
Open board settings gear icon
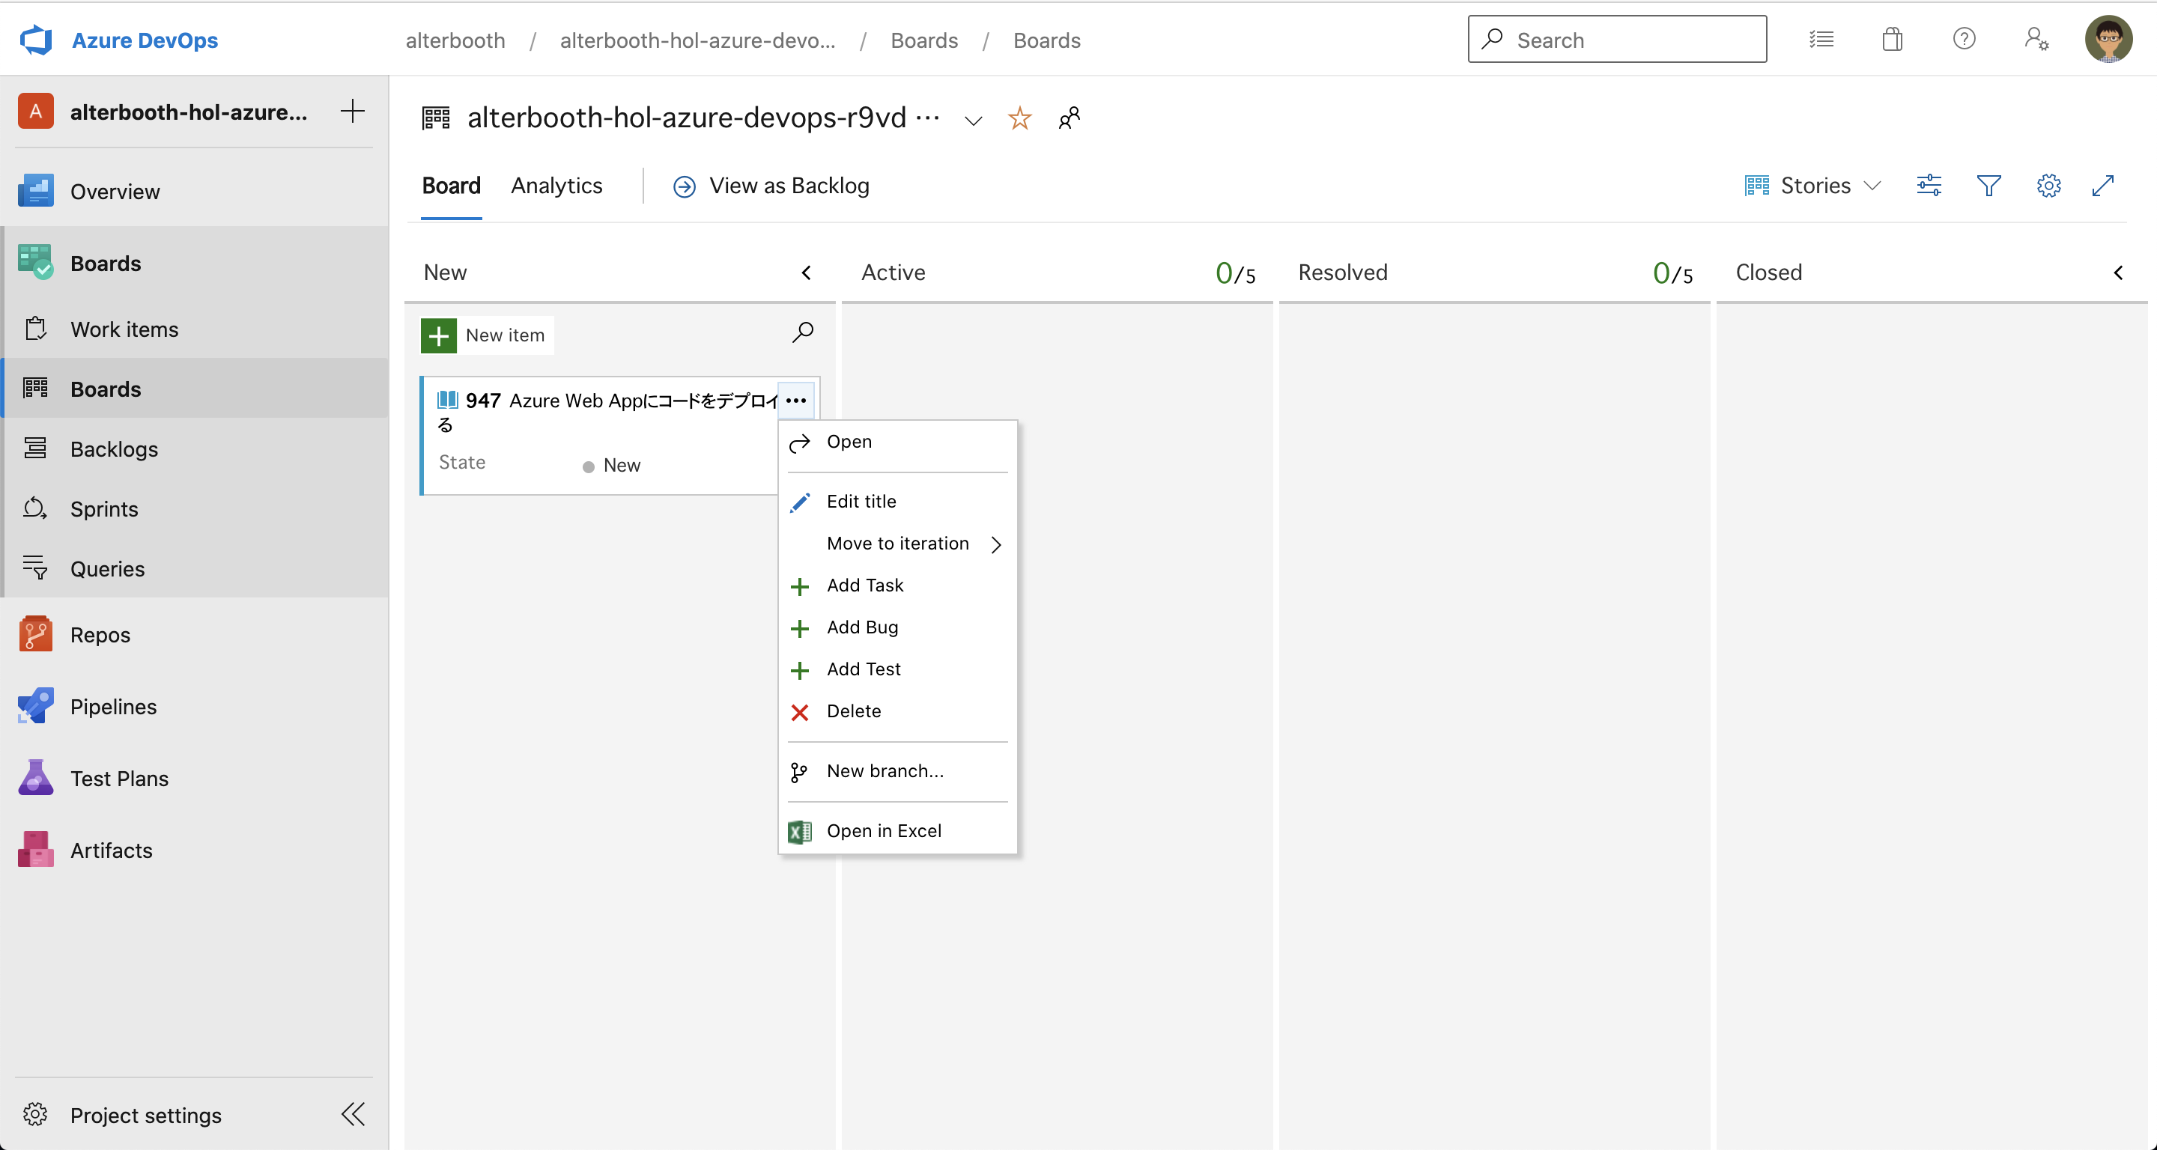coord(2048,185)
